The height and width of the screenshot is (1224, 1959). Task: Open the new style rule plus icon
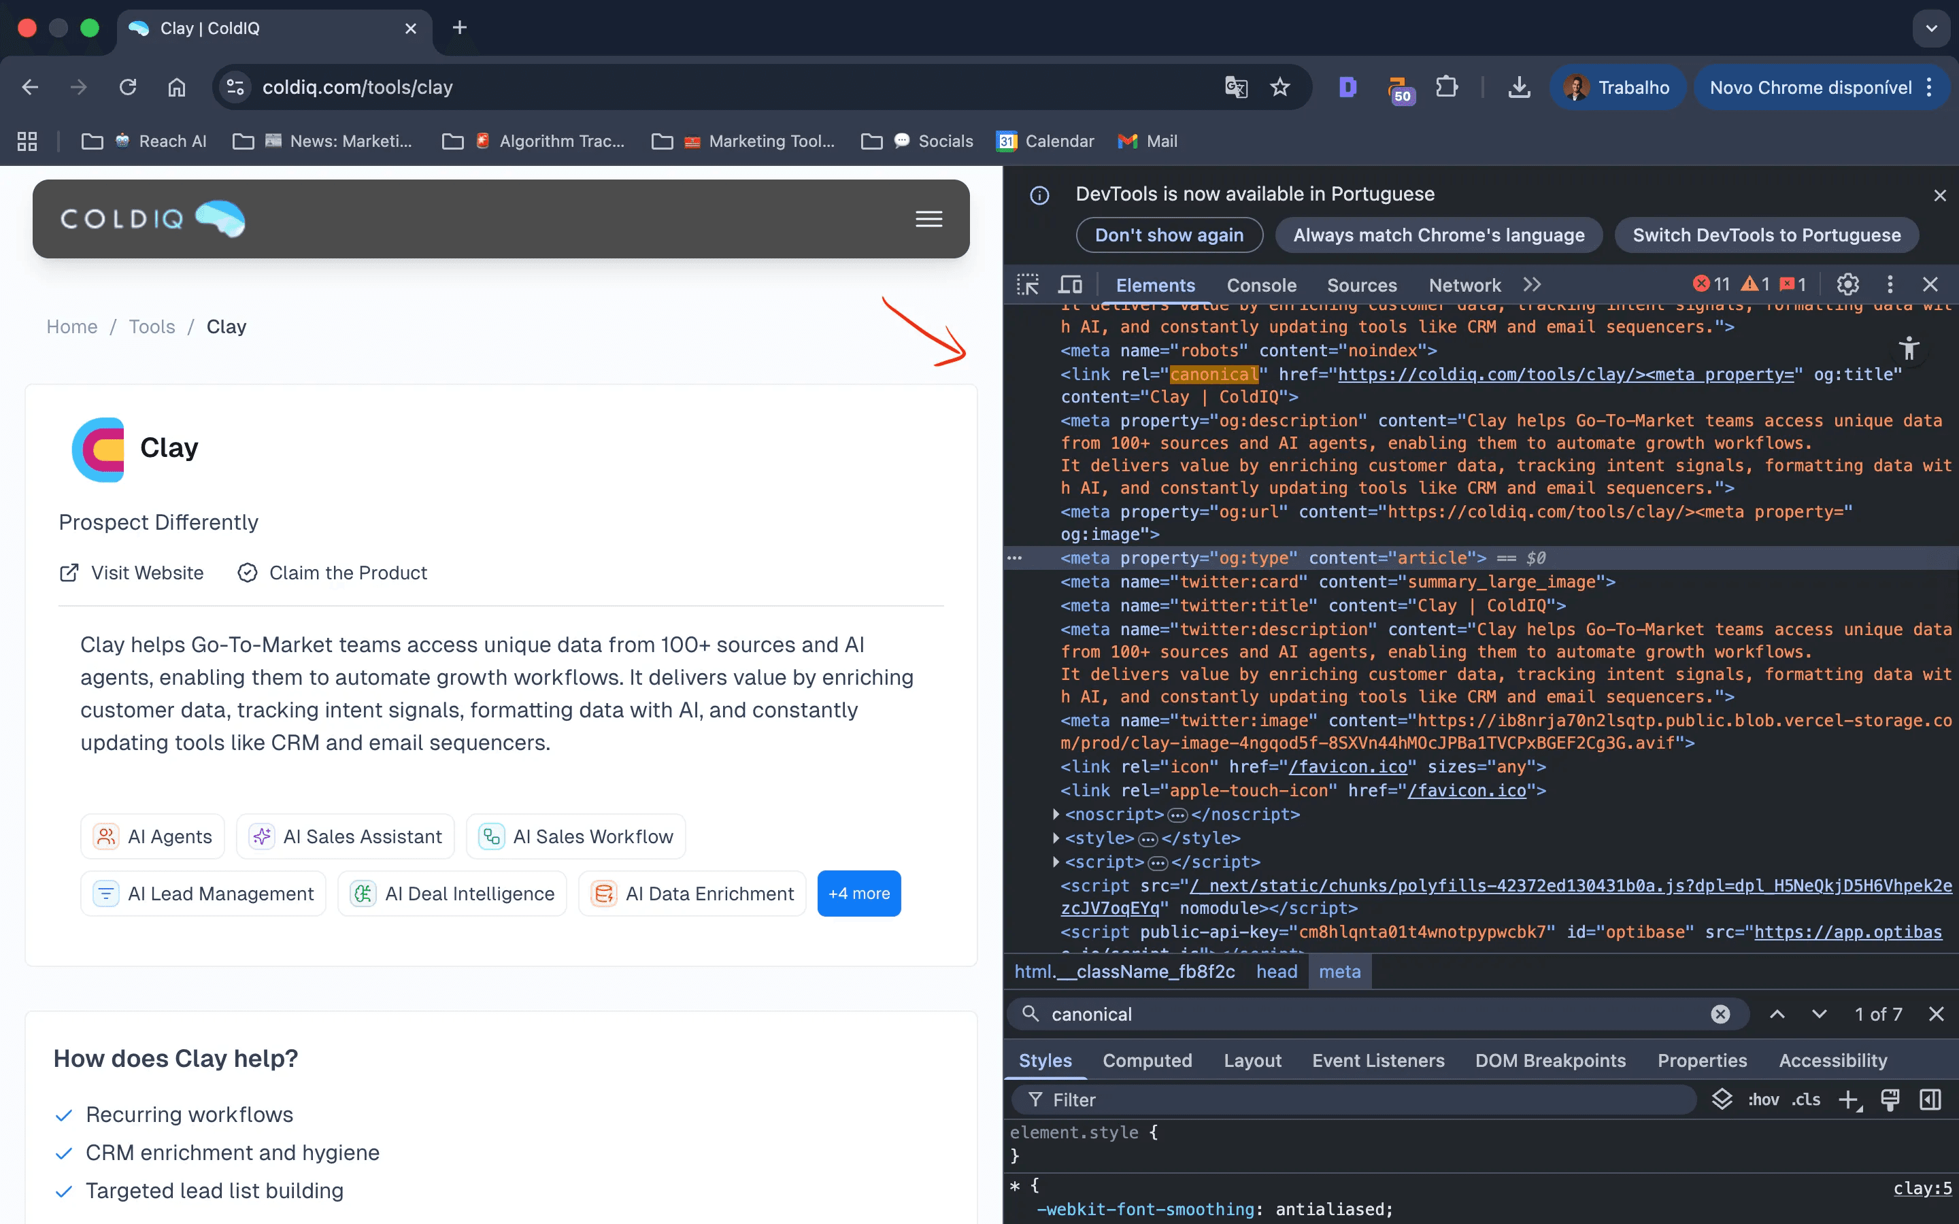click(x=1849, y=1100)
